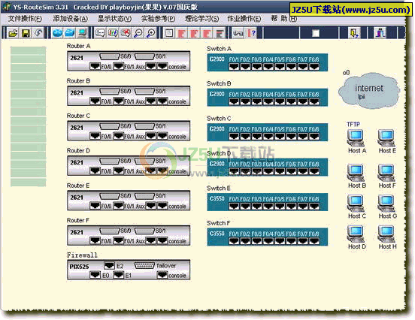Click the Firewall's console port
415x320 pixels.
(162, 276)
